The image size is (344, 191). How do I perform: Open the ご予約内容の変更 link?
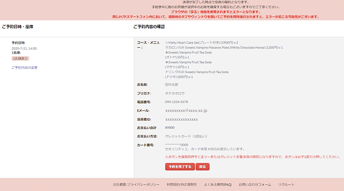(24, 67)
